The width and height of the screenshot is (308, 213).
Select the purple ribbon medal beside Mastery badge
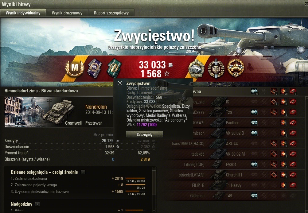coord(95,68)
